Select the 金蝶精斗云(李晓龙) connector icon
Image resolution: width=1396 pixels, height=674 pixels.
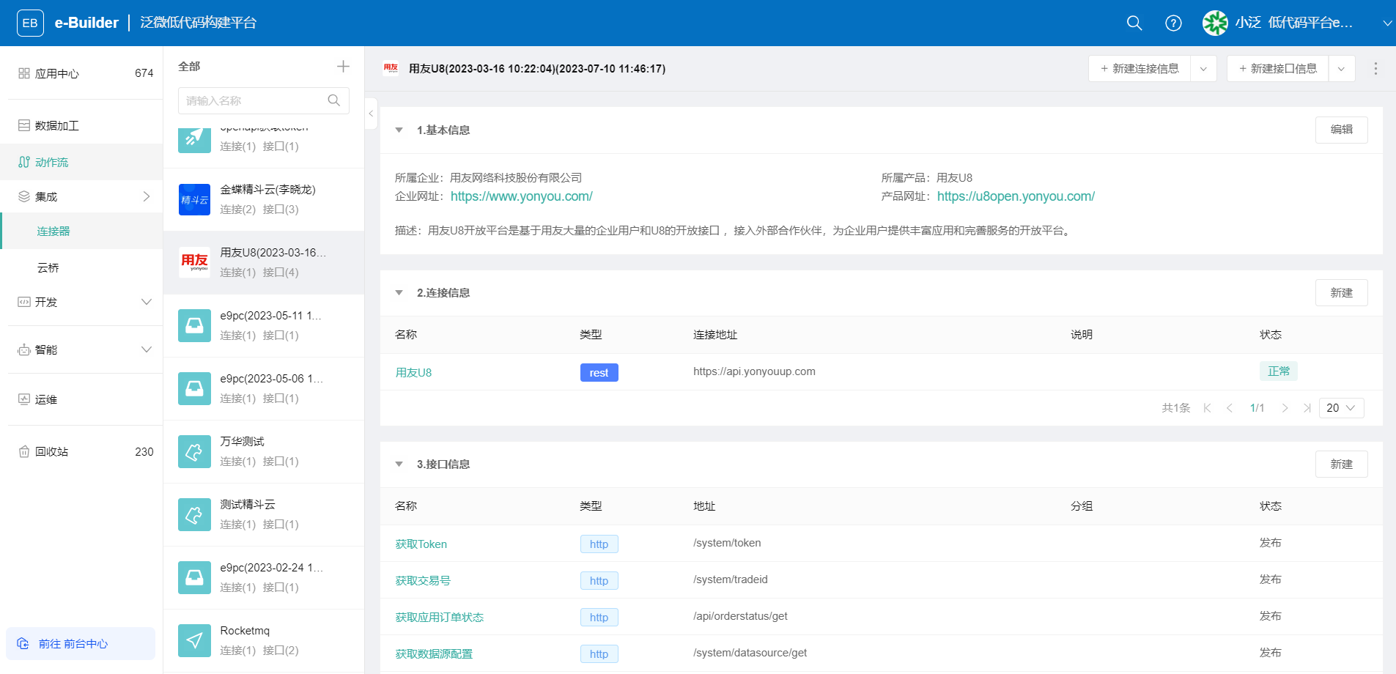coord(194,199)
